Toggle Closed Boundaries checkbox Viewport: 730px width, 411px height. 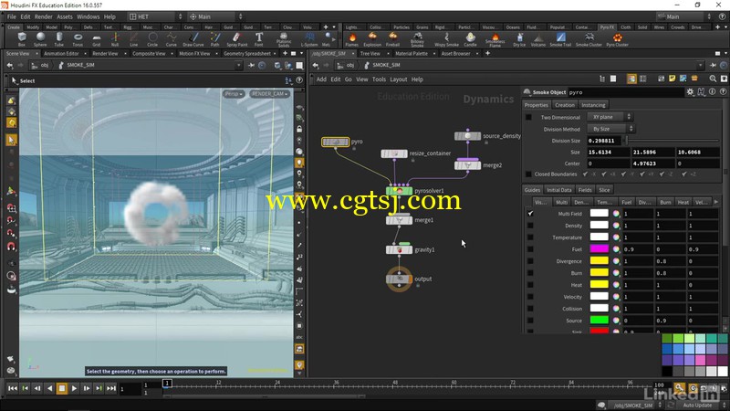pyautogui.click(x=528, y=174)
